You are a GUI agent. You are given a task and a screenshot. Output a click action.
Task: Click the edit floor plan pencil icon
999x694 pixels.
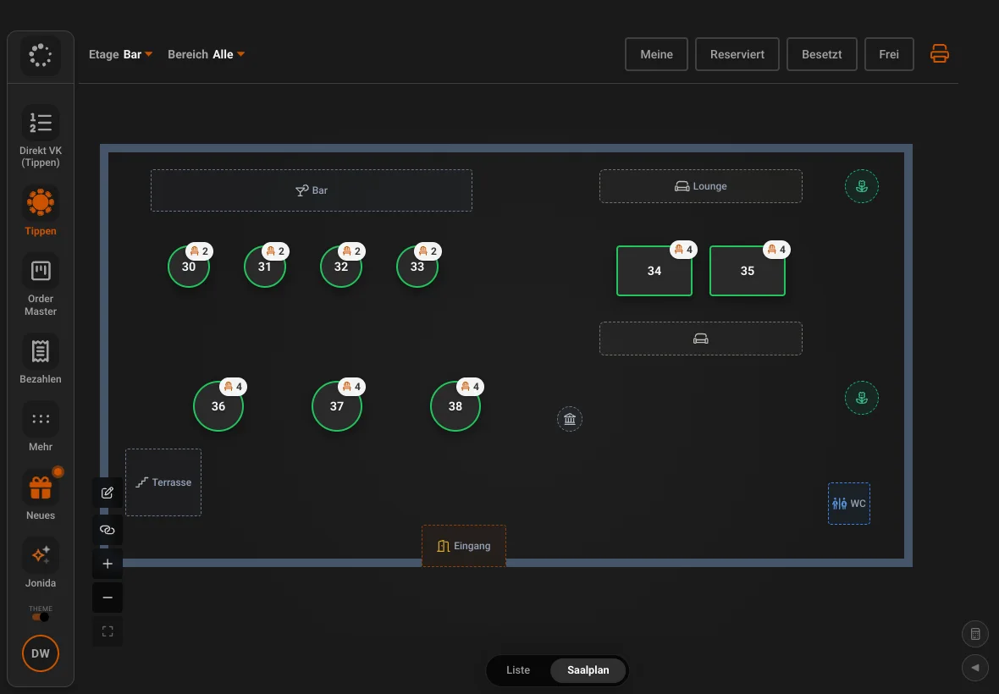[107, 493]
